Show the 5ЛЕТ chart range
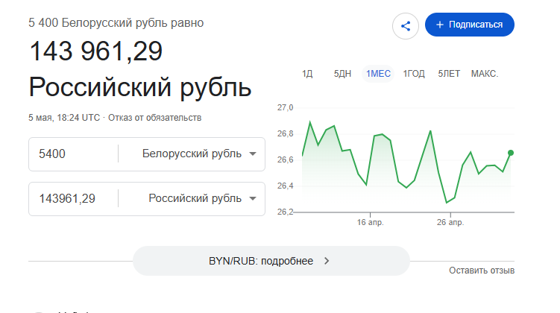The width and height of the screenshot is (560, 313). click(x=449, y=74)
